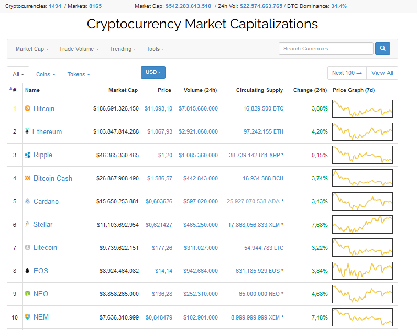Click EOS's 7d price graph

click(363, 271)
